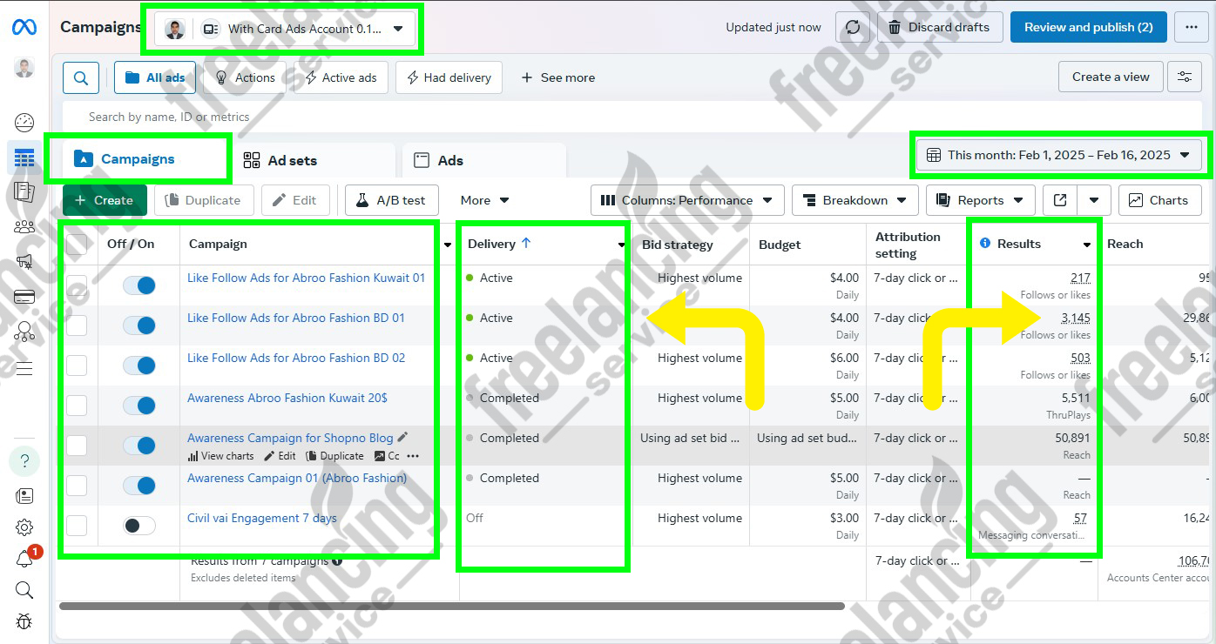
Task: Open the Reports dropdown
Action: point(981,200)
